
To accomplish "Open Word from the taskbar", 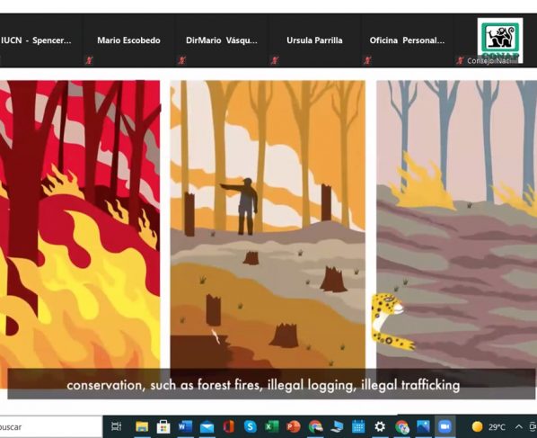I will (185, 426).
